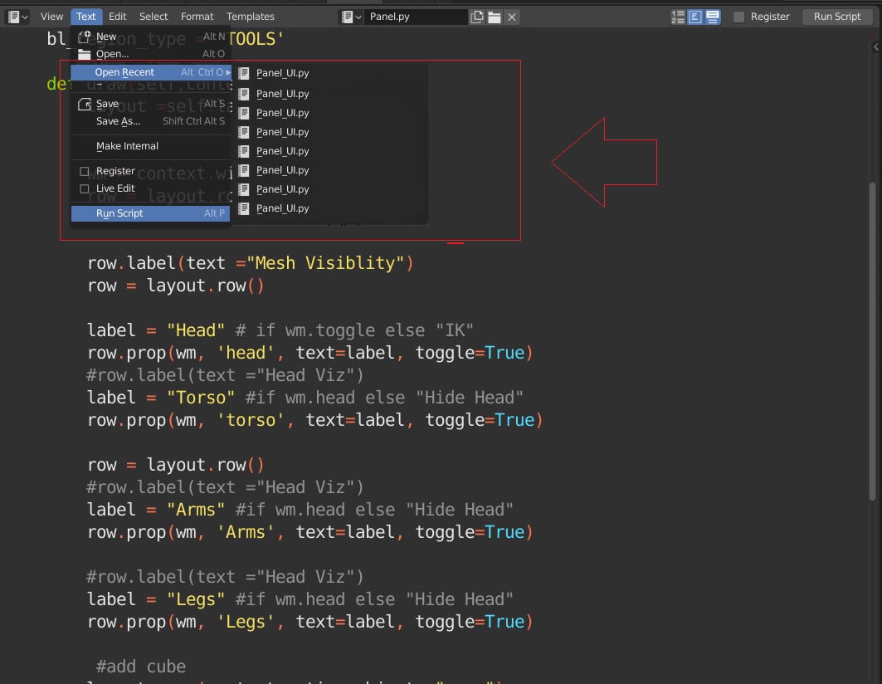Click the header folder icon to open a text file
Viewport: 882px width, 684px height.
click(495, 17)
